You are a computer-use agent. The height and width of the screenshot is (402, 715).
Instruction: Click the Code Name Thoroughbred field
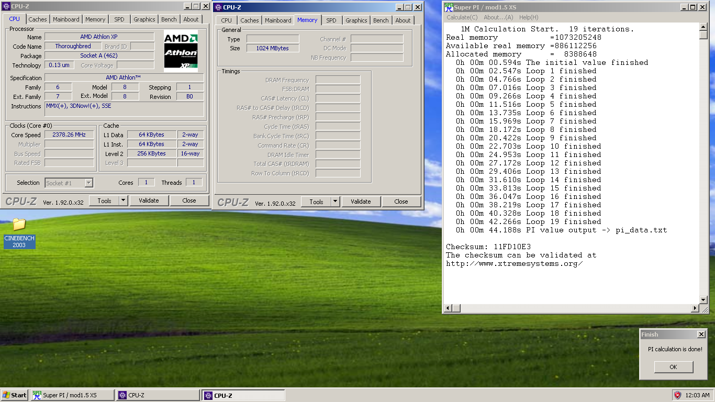click(73, 46)
